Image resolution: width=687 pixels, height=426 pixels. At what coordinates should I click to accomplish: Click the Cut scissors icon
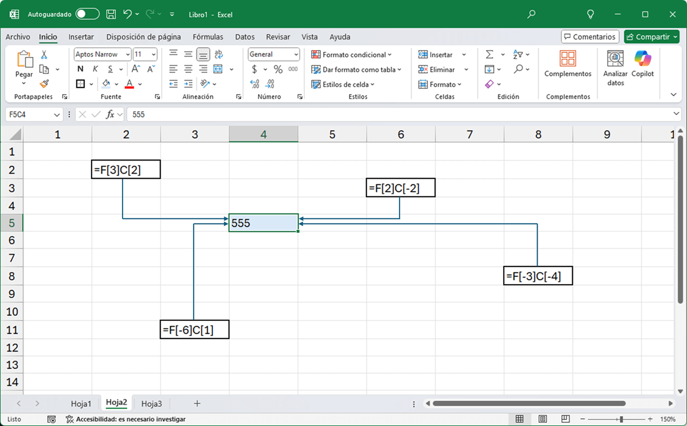coord(44,55)
